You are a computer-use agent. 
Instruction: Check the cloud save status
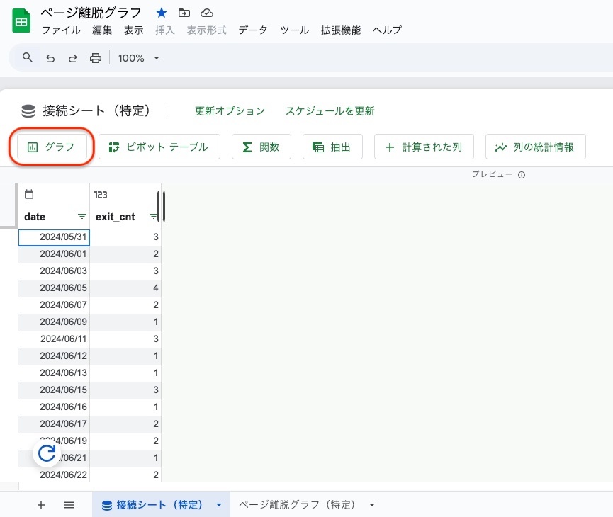207,12
